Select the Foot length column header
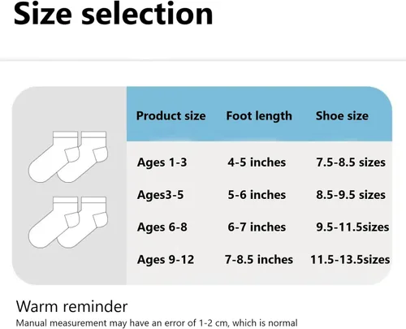The image size is (406, 329). [259, 116]
